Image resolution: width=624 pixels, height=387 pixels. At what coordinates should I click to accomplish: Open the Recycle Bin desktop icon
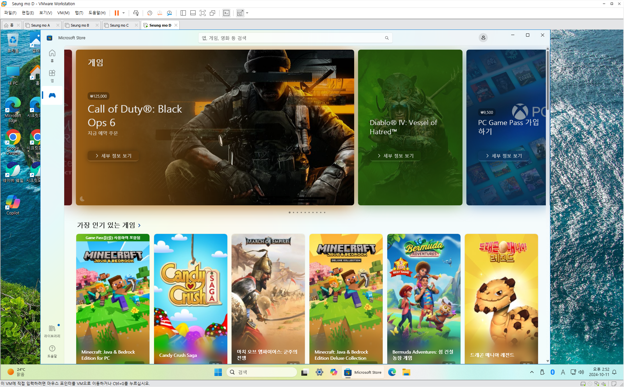[13, 43]
